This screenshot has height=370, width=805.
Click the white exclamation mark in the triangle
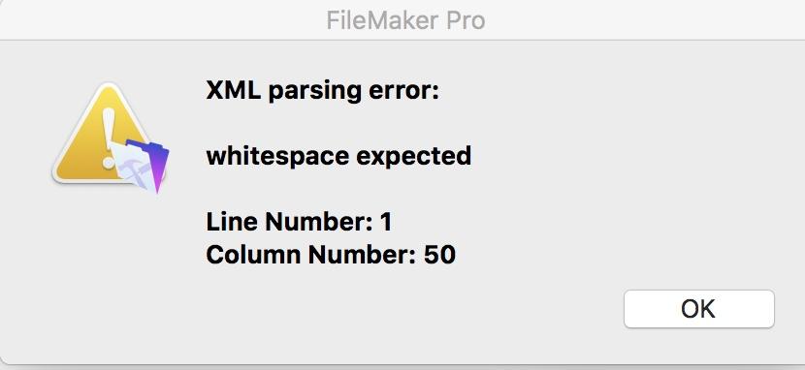pyautogui.click(x=109, y=138)
